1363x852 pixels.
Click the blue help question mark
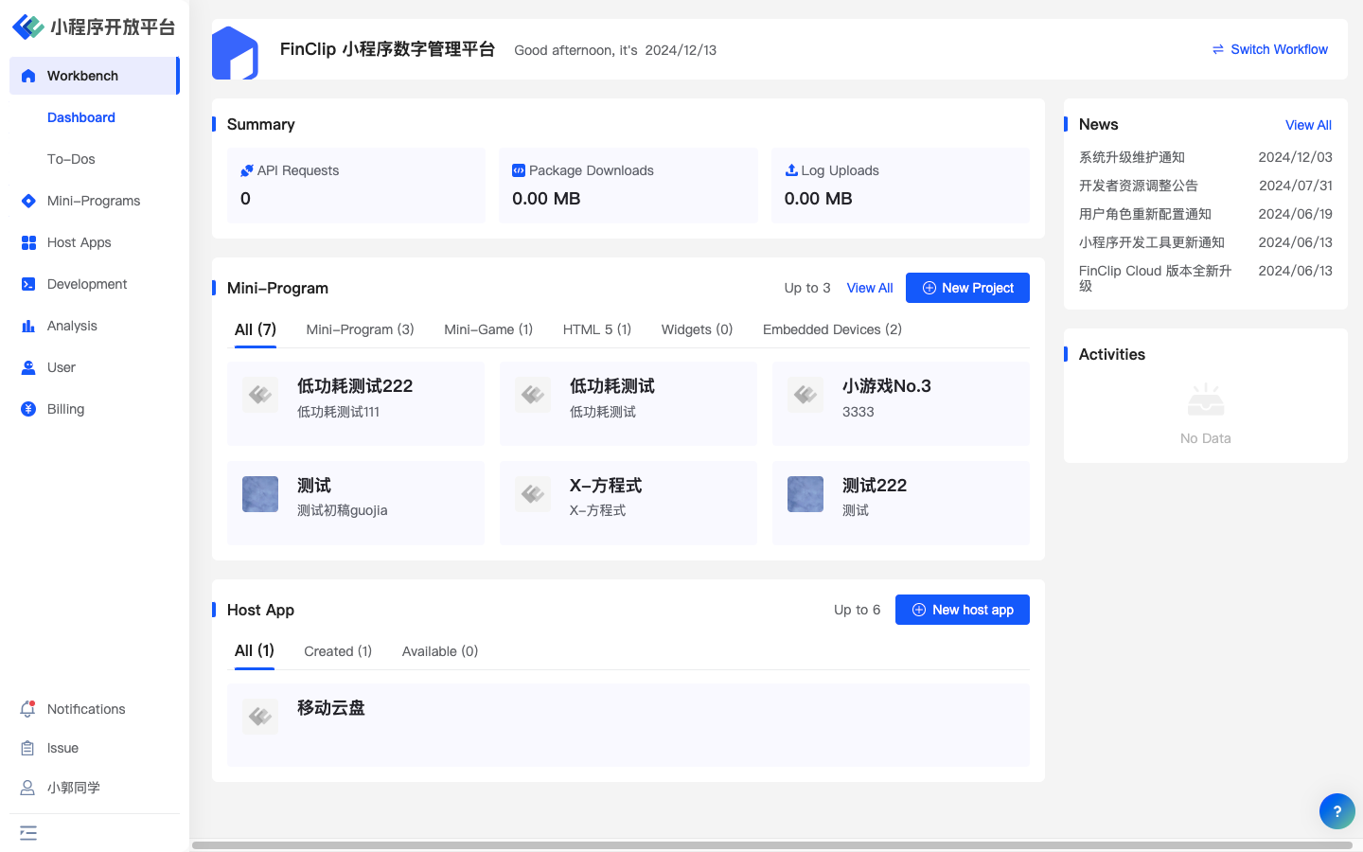click(x=1336, y=811)
